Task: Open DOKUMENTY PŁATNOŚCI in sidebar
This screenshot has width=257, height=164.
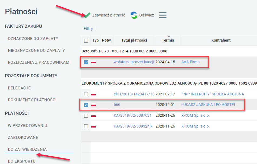Action: click(32, 100)
